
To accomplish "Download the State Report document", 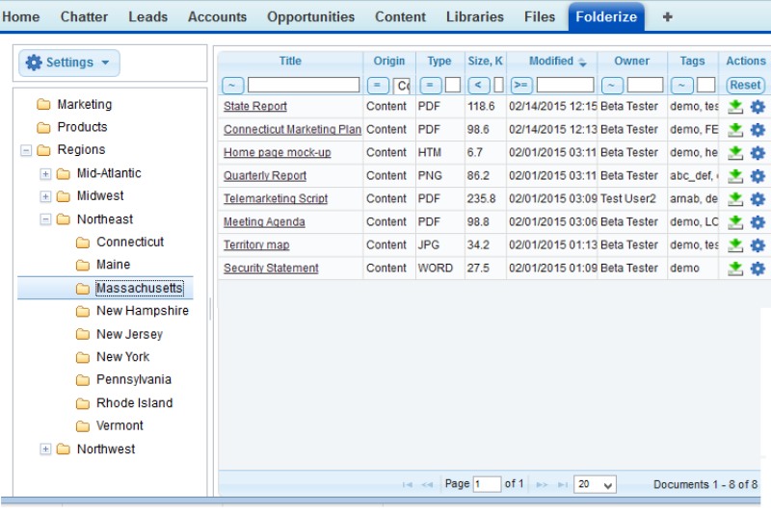I will coord(735,107).
